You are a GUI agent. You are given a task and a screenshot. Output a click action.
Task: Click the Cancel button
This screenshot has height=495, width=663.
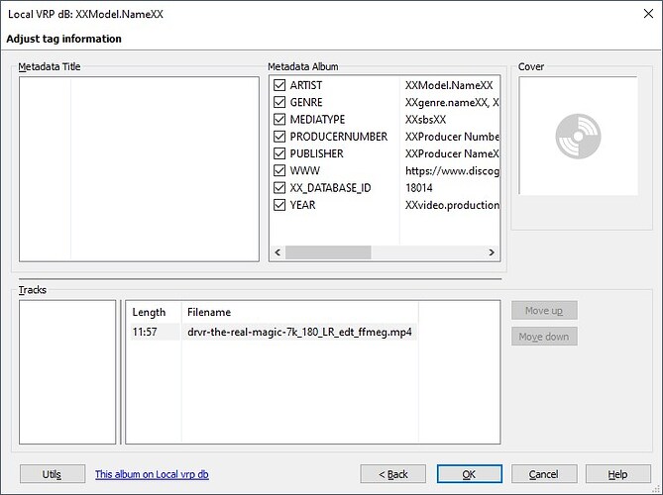[544, 474]
